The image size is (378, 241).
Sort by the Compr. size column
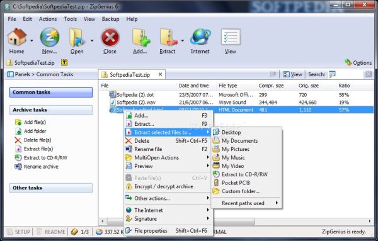tap(276, 86)
